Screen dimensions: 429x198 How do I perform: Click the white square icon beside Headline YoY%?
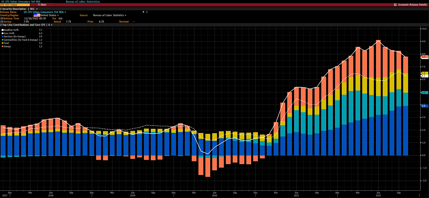point(3,30)
